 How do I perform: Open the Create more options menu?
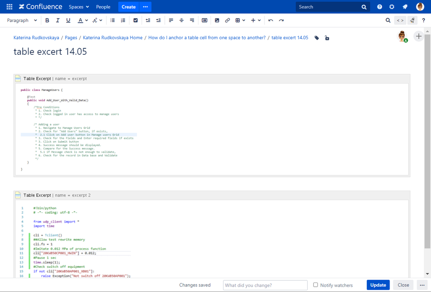(145, 7)
